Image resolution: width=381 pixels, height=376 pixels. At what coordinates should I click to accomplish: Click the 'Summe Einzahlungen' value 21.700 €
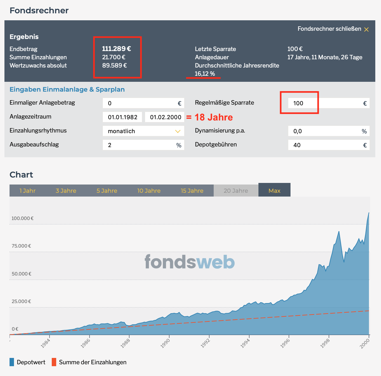114,57
